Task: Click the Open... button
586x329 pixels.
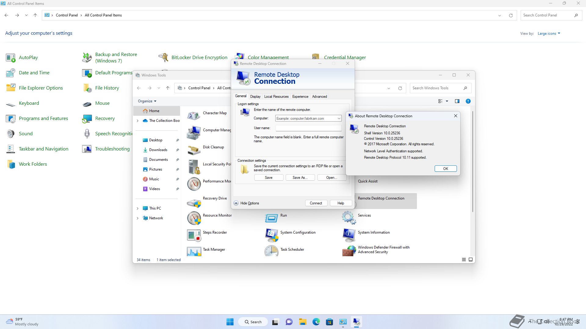Action: [x=332, y=178]
